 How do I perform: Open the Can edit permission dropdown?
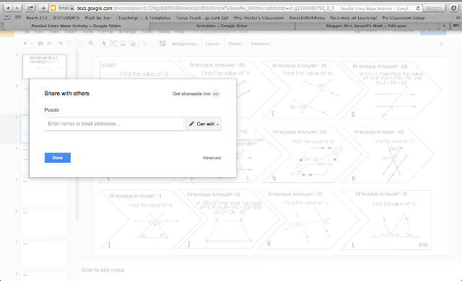204,124
